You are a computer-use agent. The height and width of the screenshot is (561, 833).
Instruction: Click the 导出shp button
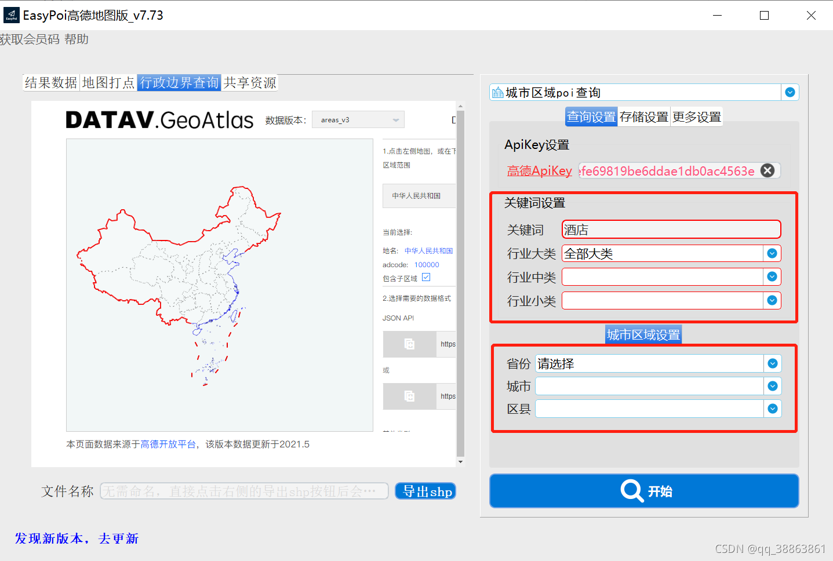click(x=426, y=491)
